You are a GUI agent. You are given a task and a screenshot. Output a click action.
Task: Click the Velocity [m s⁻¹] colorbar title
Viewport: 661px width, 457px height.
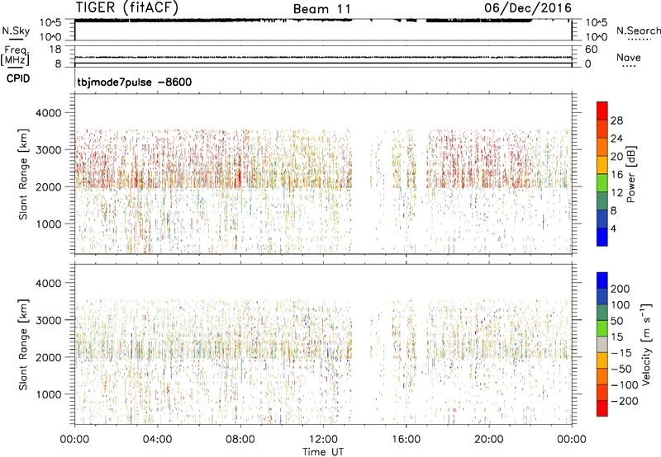click(x=645, y=344)
